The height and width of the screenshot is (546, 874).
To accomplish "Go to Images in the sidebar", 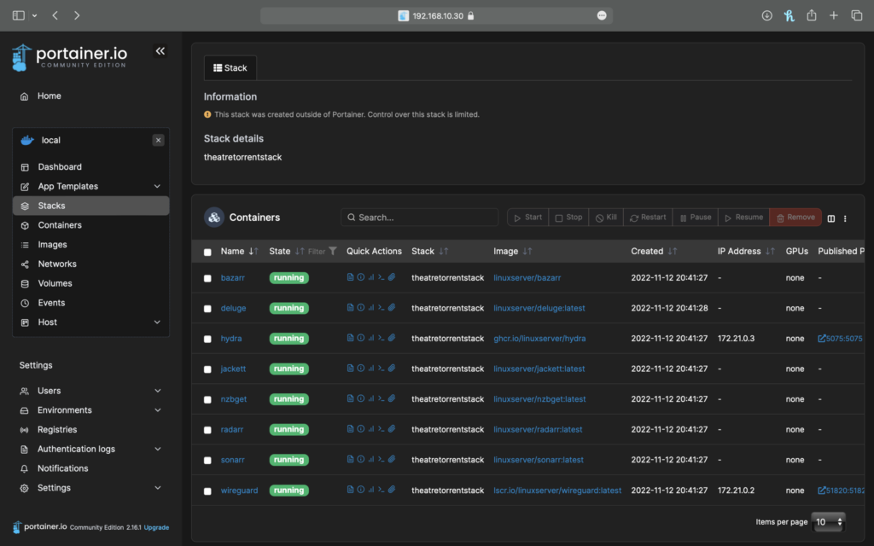I will (90, 245).
